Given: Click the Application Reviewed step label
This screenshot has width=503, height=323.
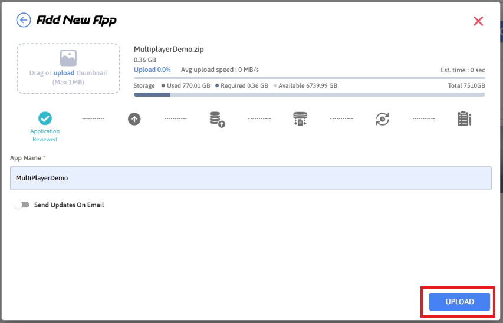Looking at the screenshot, I should (45, 136).
